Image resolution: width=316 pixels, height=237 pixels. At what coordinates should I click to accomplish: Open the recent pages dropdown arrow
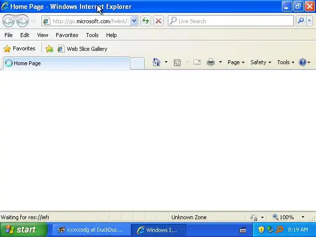34,21
